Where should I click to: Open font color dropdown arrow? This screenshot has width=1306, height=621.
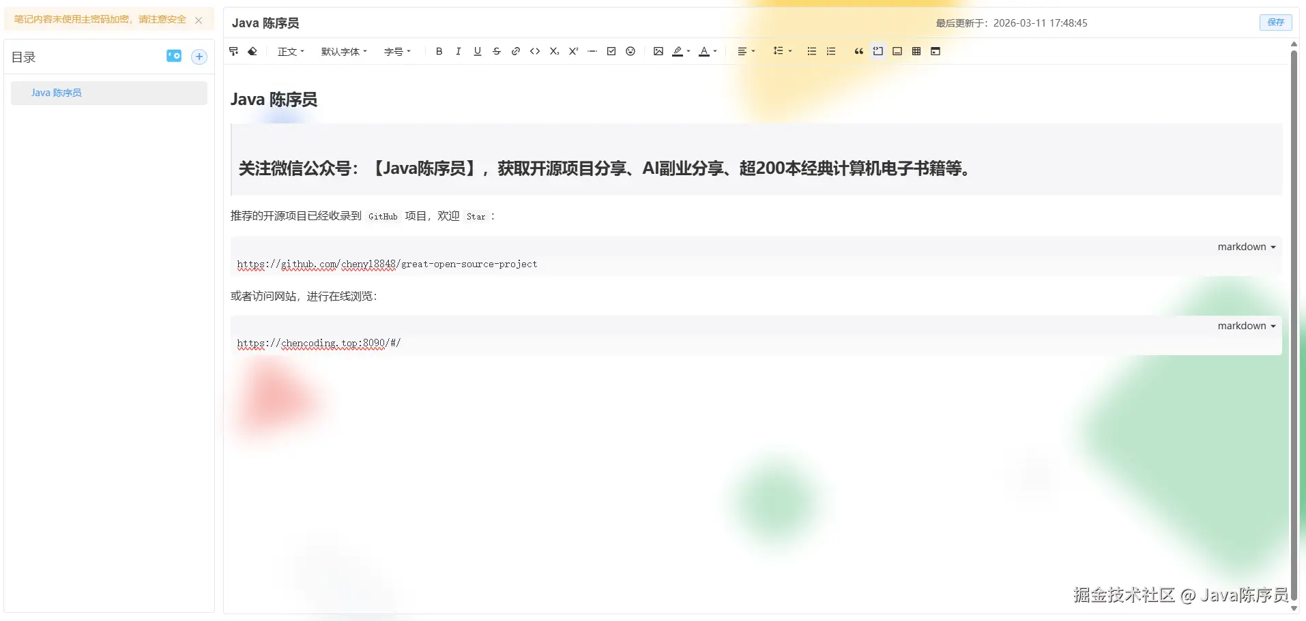[715, 51]
